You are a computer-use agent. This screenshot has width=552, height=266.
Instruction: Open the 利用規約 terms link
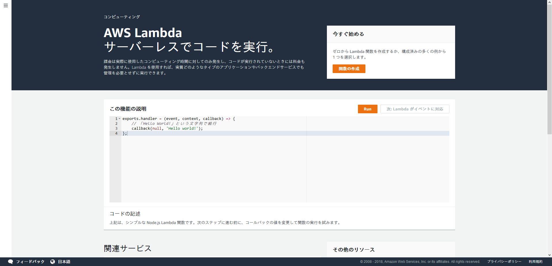tap(536, 262)
